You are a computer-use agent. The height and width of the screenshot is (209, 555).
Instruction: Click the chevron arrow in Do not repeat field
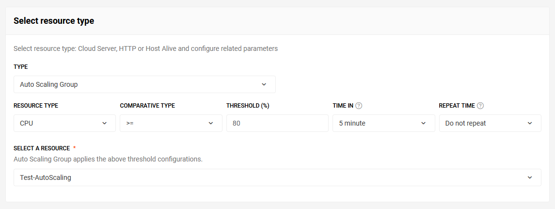pos(529,123)
